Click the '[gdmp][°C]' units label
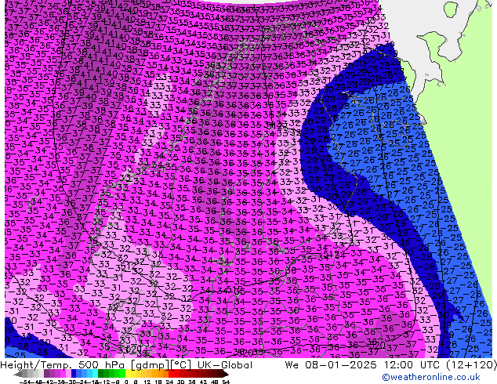The width and height of the screenshot is (497, 384). [162, 365]
